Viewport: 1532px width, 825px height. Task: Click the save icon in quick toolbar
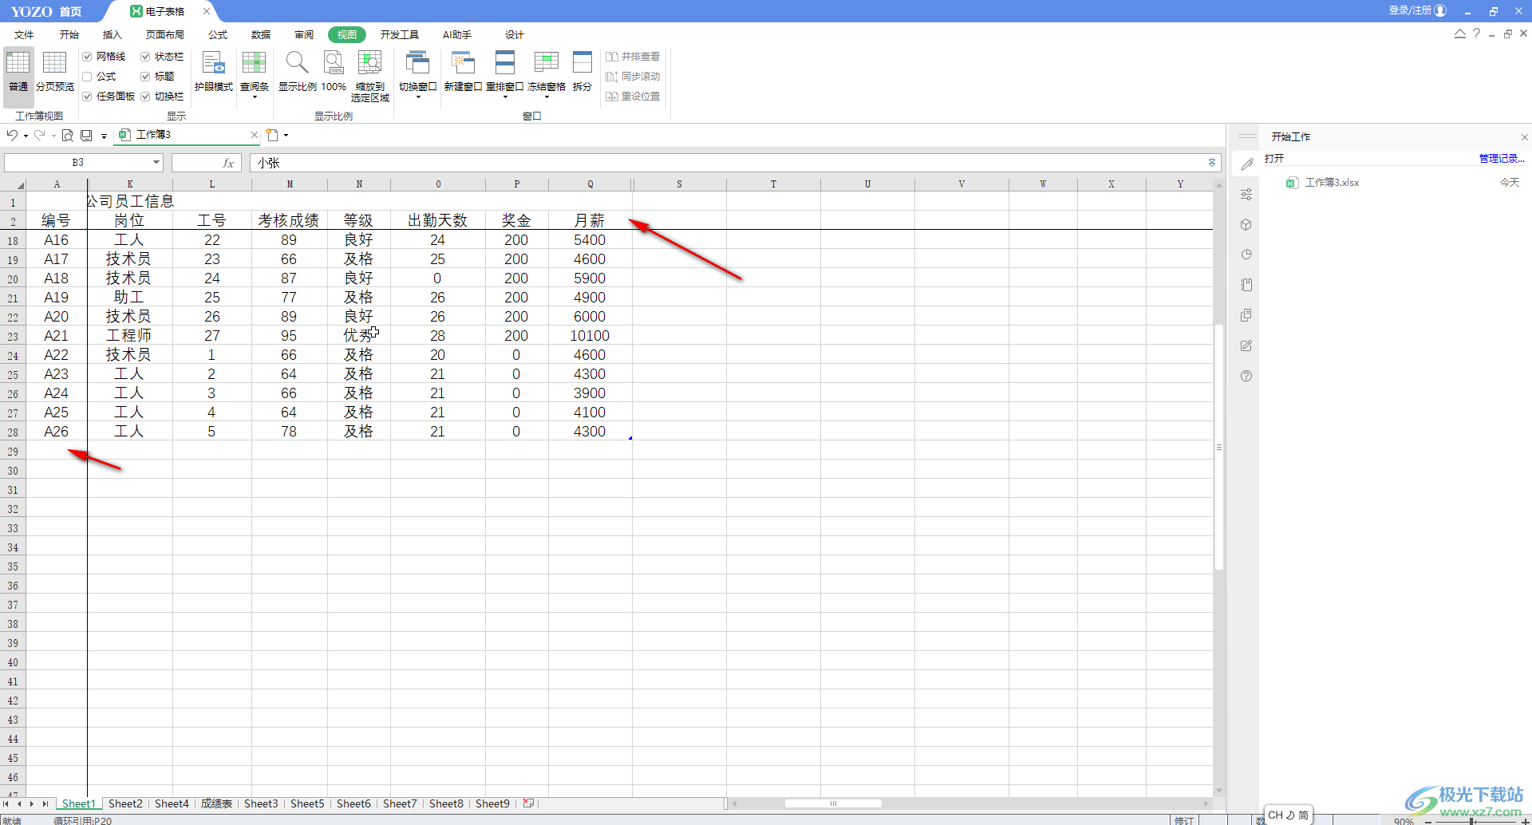pos(86,136)
